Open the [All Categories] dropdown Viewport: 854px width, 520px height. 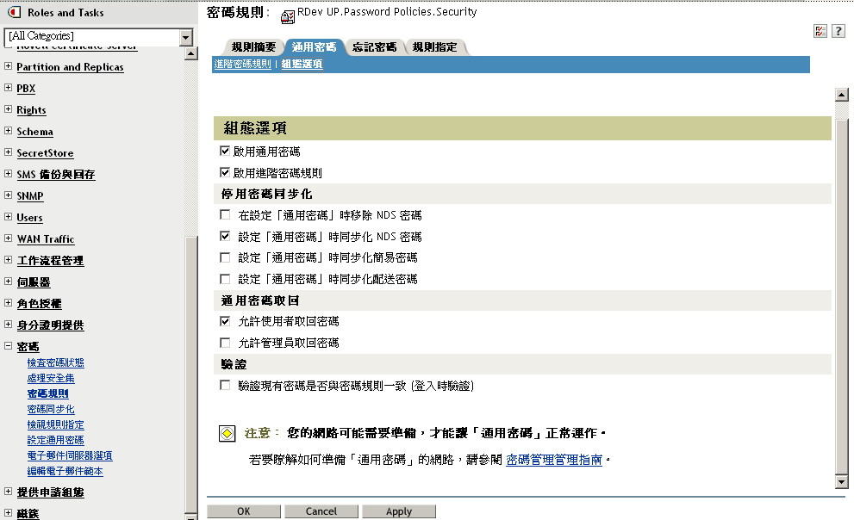point(184,37)
